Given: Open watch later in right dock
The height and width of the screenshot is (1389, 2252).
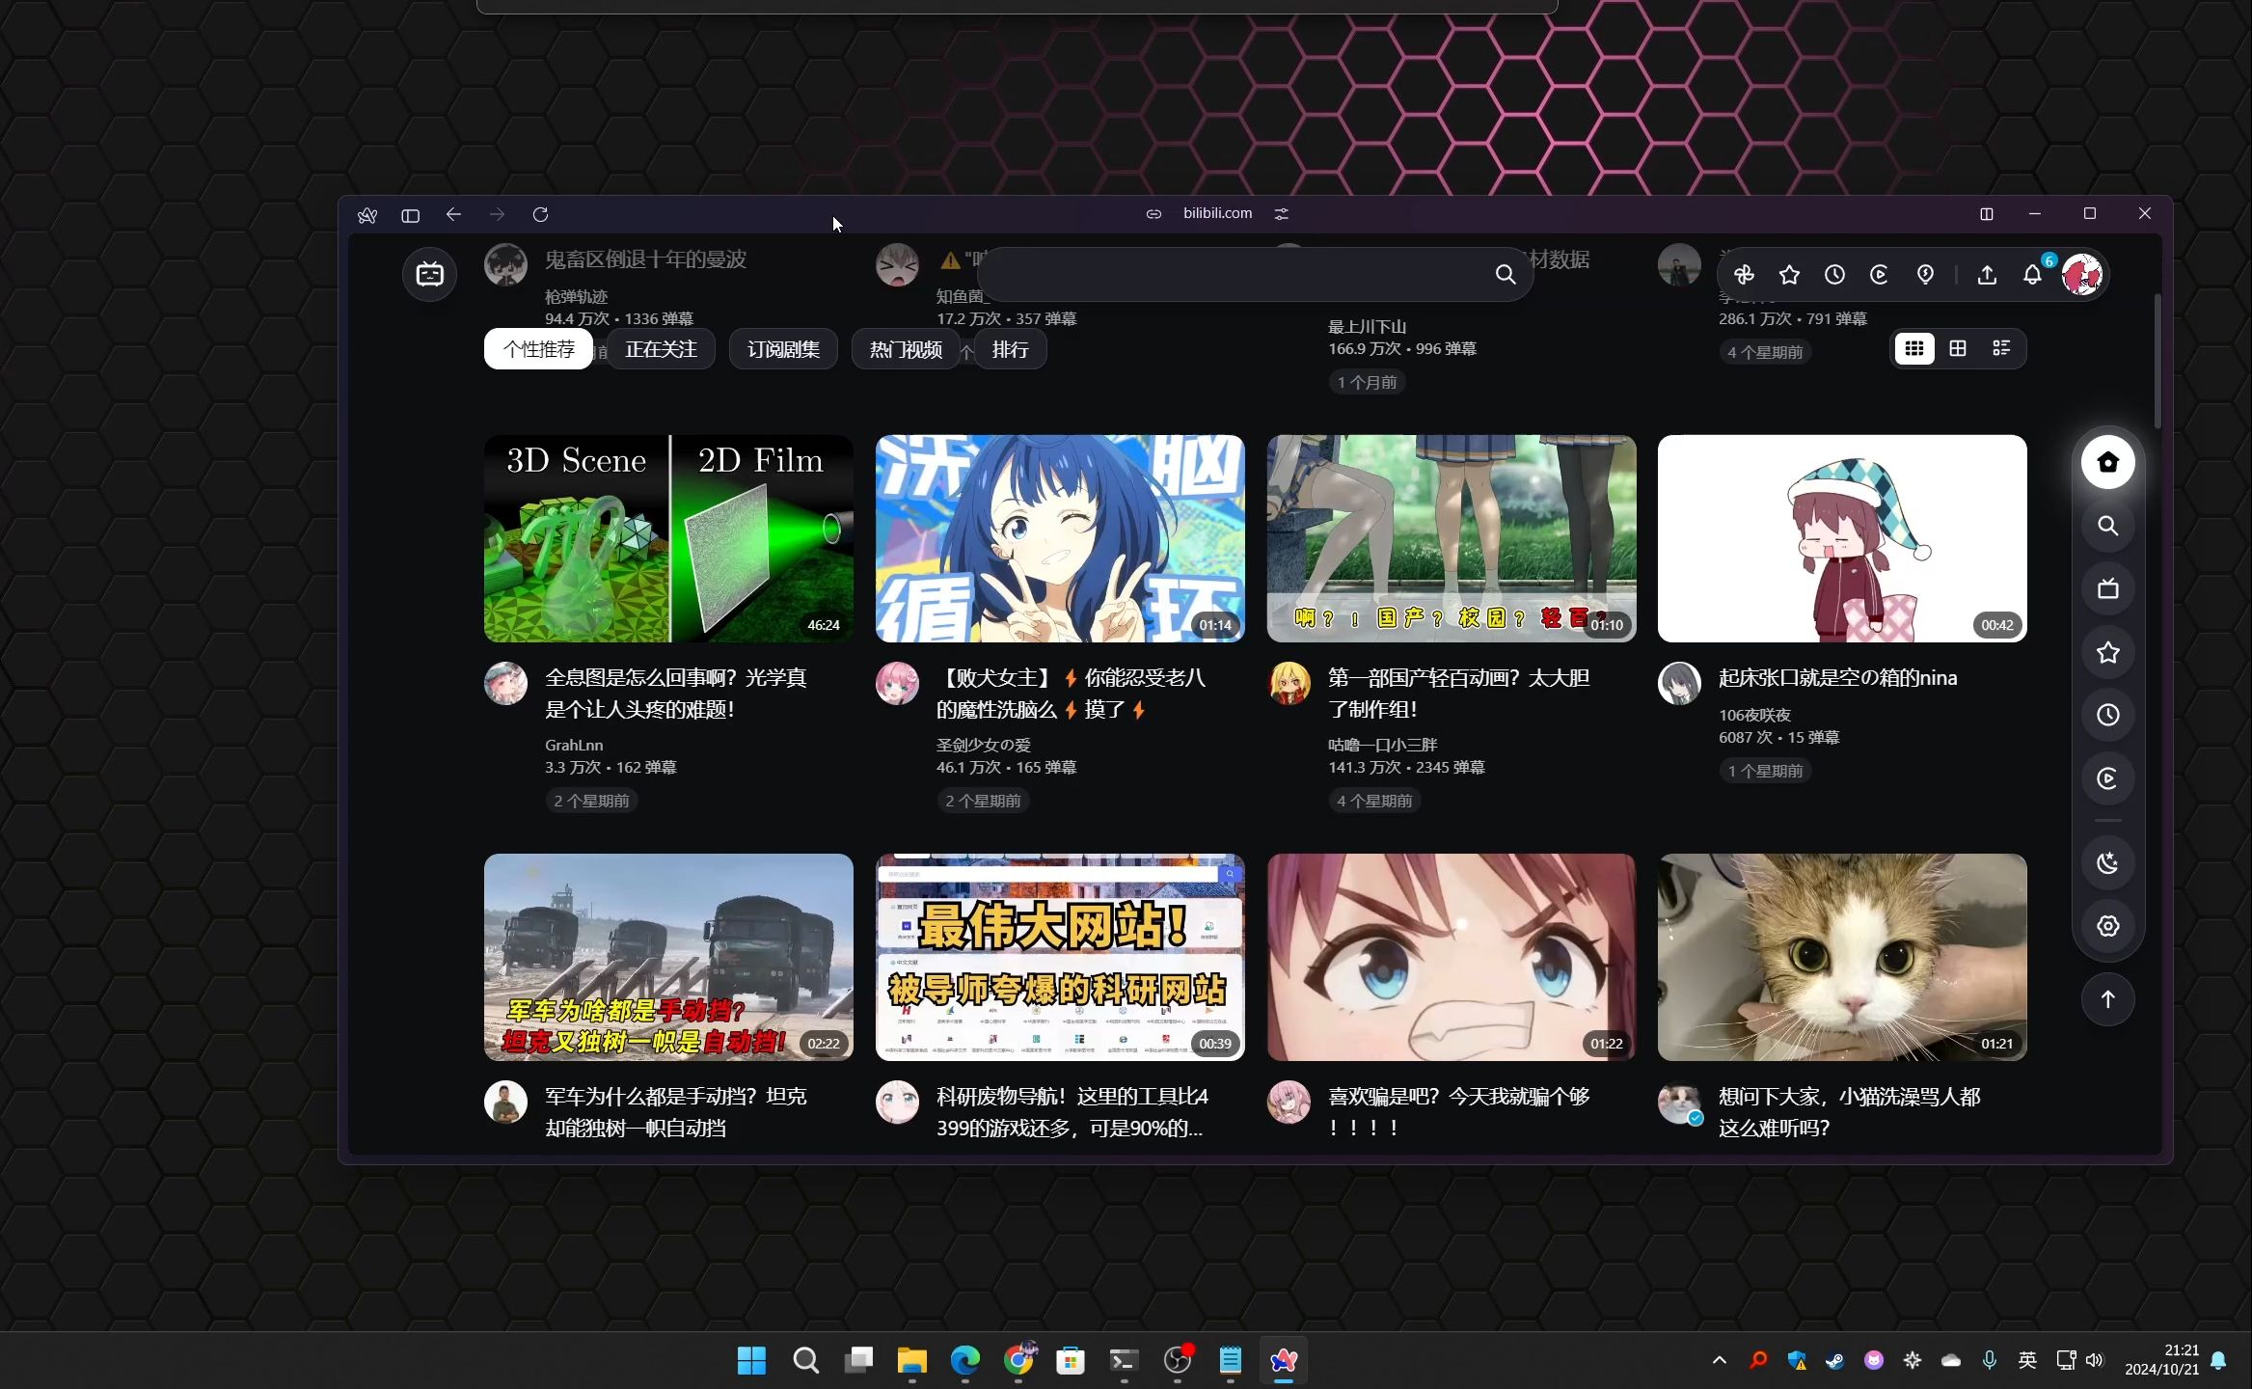Looking at the screenshot, I should click(2107, 778).
